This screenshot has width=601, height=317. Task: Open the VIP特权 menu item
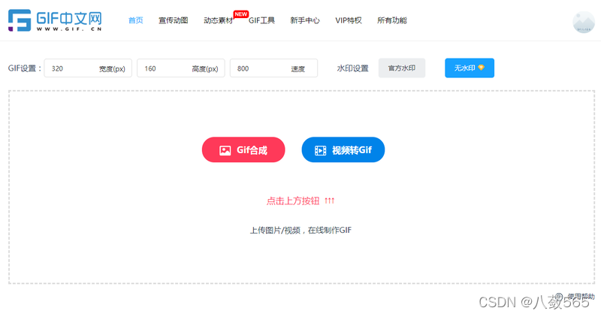tap(349, 20)
